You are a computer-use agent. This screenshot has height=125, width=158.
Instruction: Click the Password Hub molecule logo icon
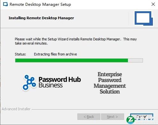(29, 82)
